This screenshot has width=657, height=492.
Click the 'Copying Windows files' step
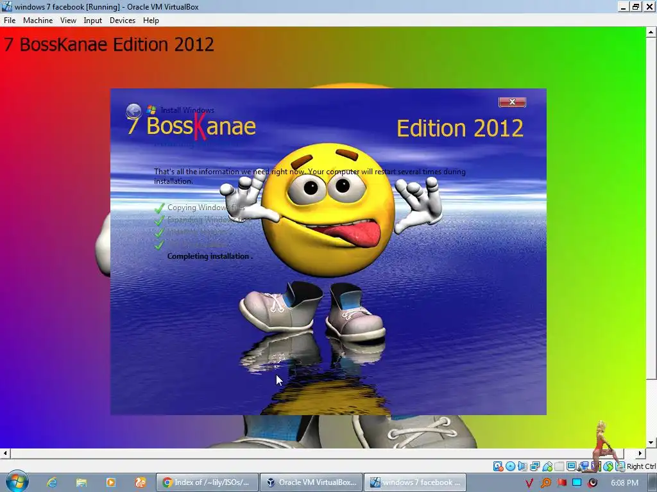(206, 208)
